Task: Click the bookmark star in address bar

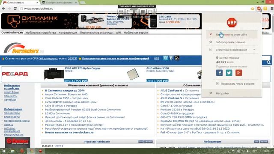Action: coord(252,9)
